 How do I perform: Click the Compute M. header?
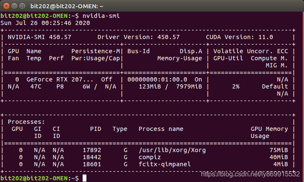[x=269, y=59]
